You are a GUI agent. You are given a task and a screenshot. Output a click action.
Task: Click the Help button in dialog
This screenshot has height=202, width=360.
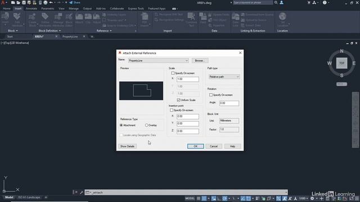(232, 146)
